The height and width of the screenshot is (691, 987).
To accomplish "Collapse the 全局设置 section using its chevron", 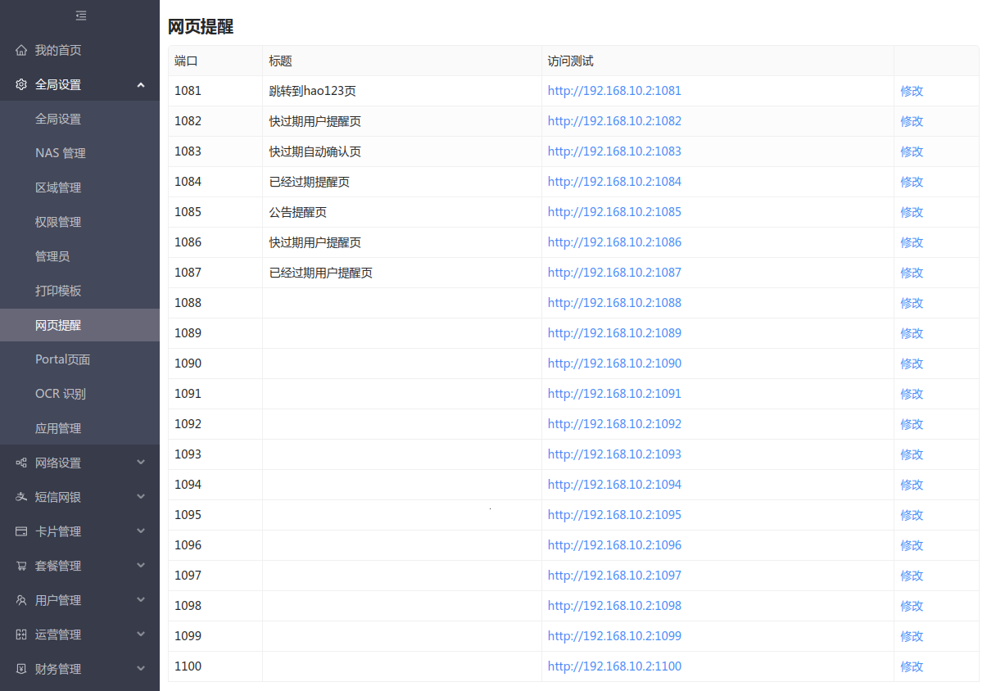I will [x=141, y=85].
